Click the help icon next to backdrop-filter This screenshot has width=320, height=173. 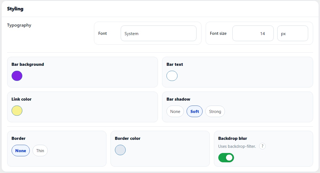[262, 146]
